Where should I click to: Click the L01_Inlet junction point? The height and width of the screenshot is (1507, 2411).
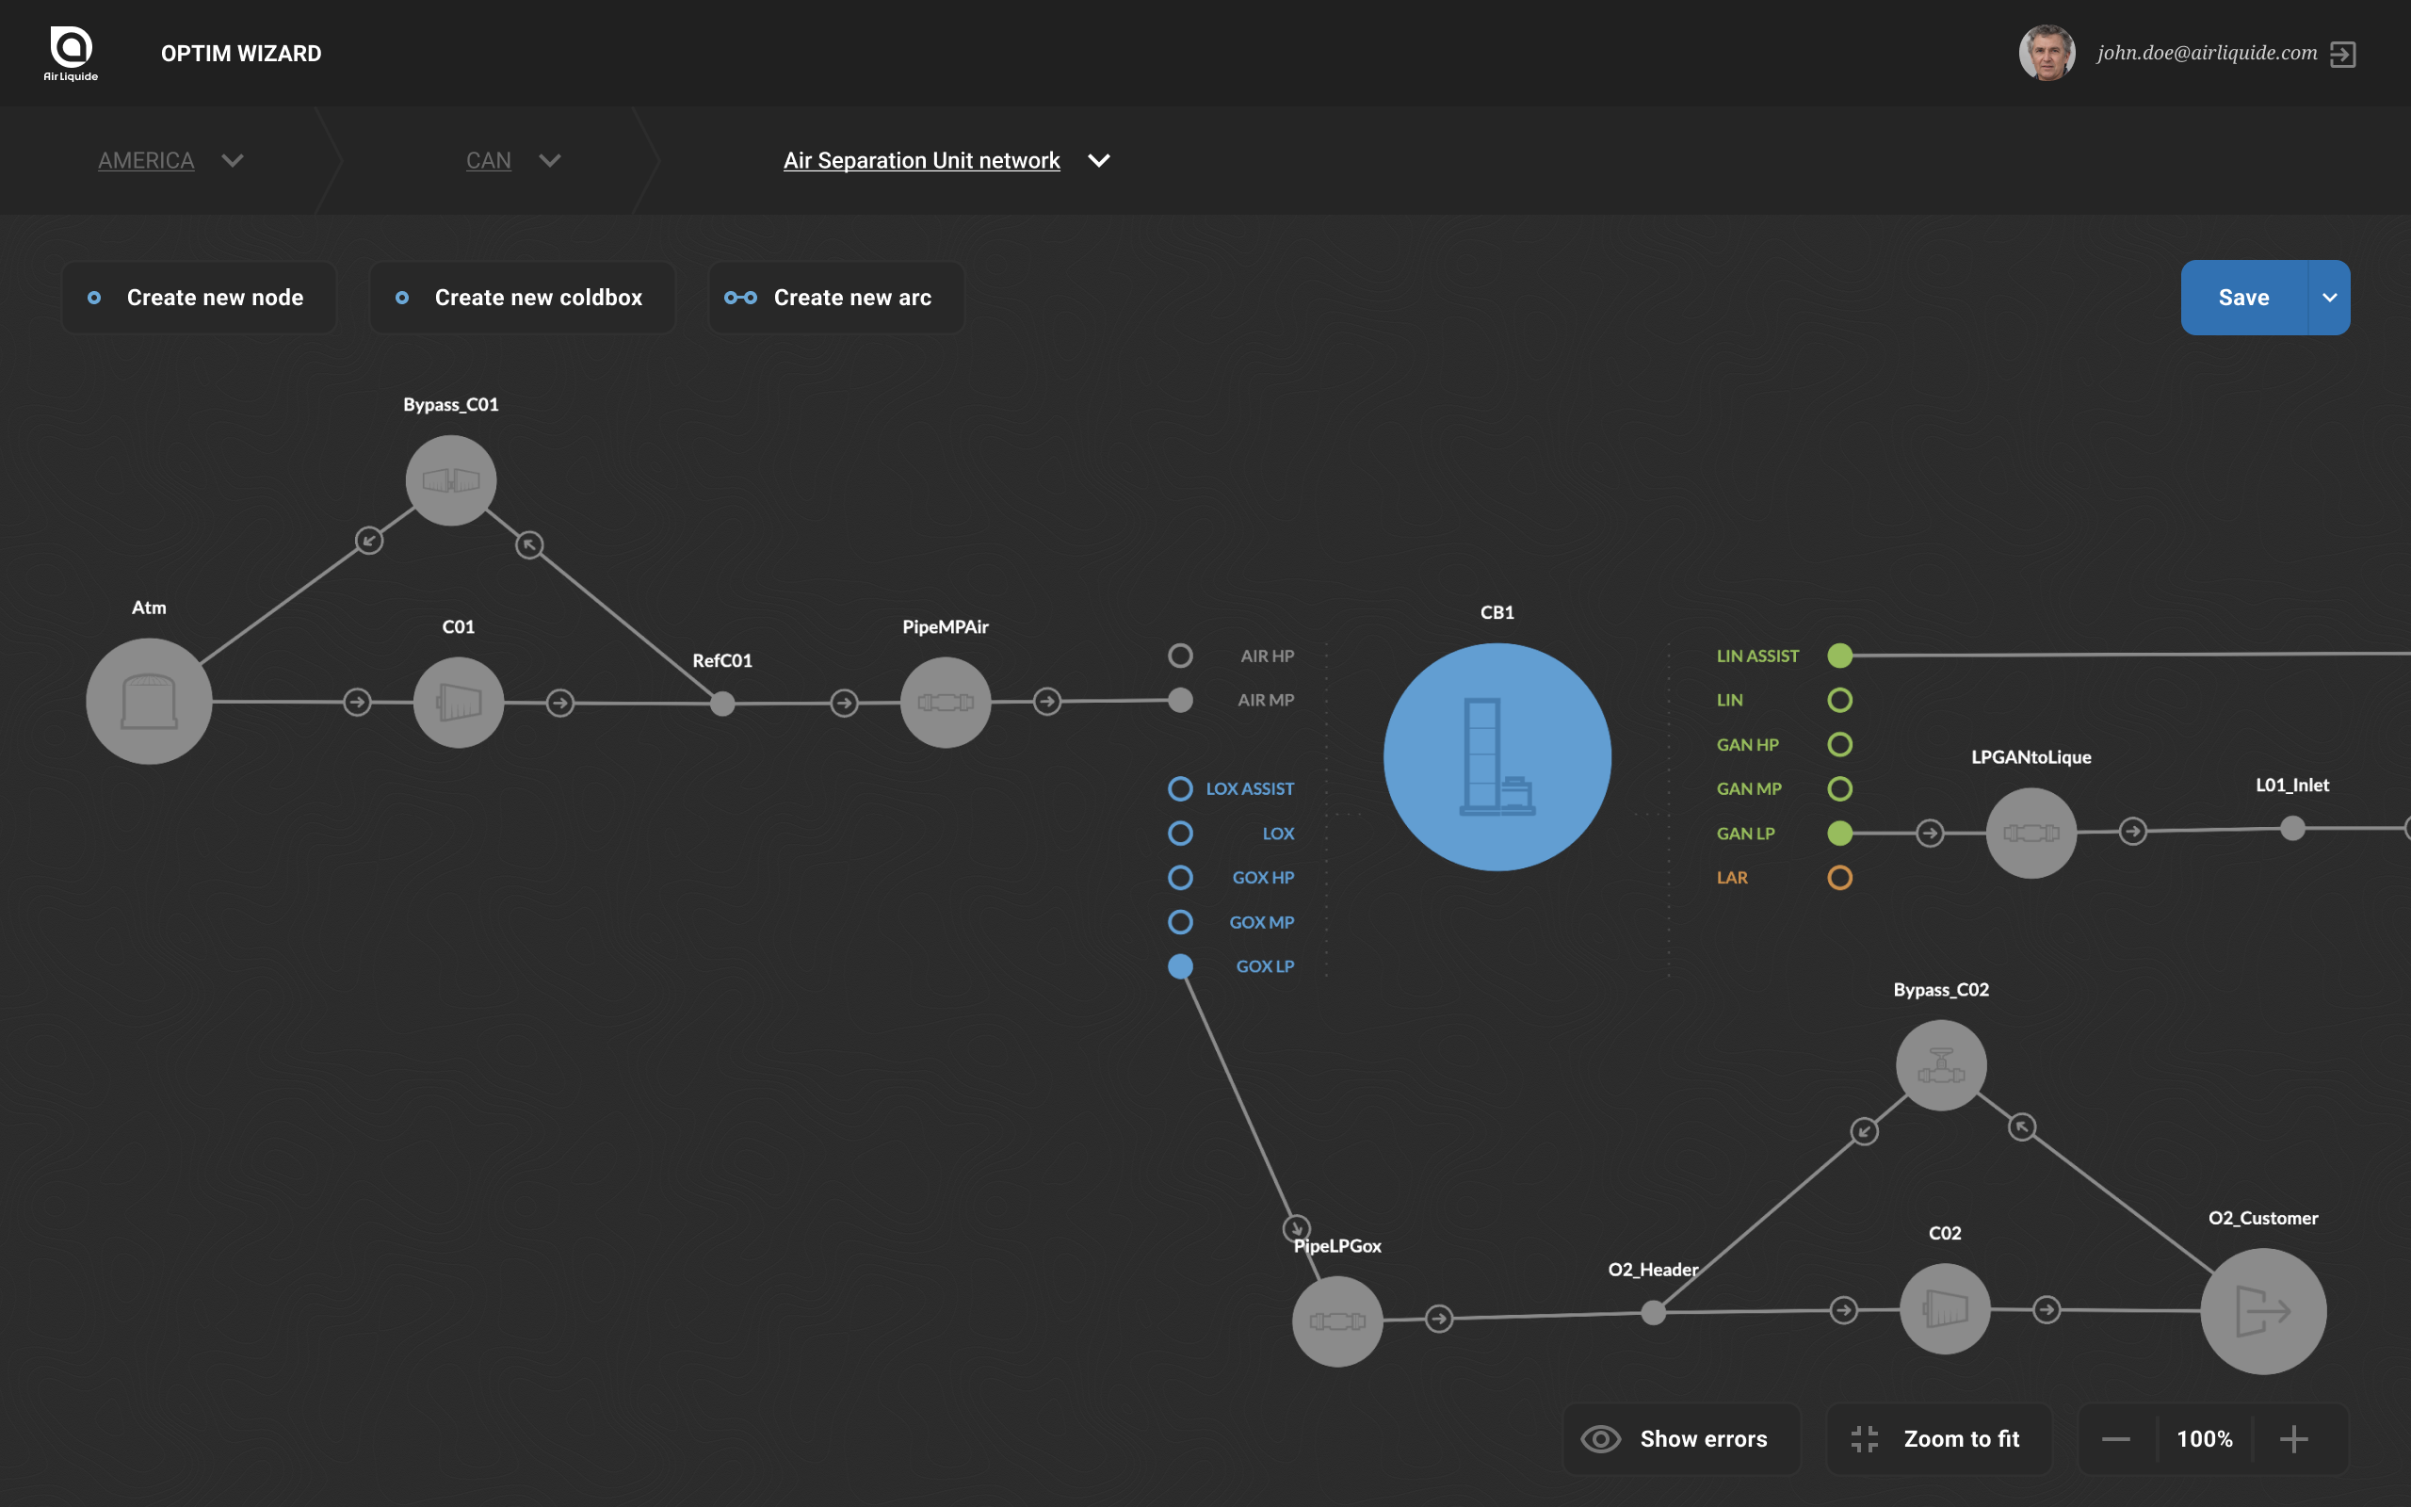[2291, 828]
